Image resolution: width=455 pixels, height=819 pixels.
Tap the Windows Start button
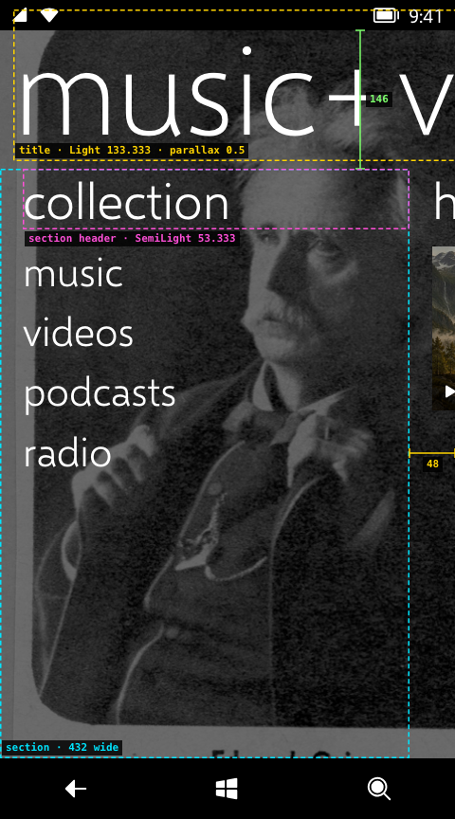coord(227,789)
